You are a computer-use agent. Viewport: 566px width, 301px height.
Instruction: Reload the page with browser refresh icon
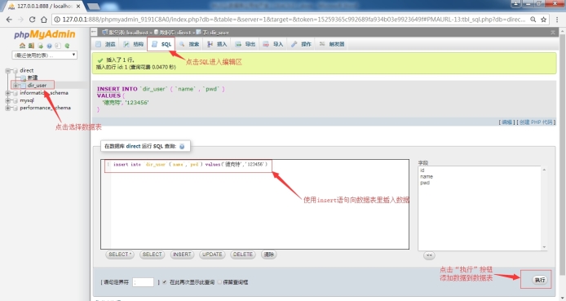[32, 20]
